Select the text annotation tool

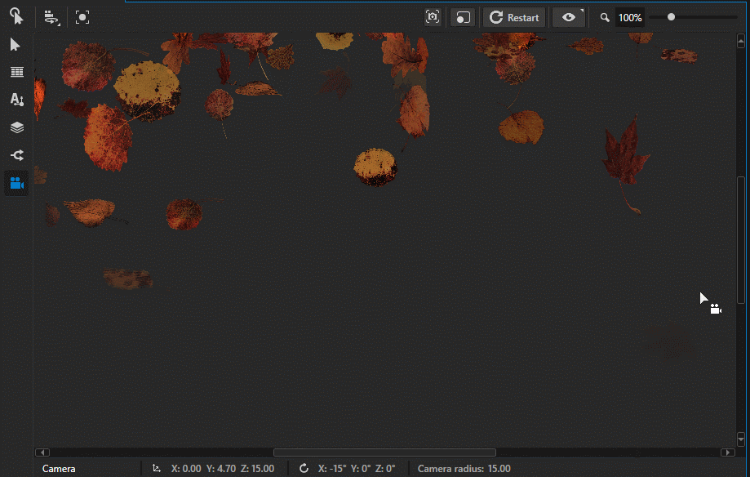point(16,100)
